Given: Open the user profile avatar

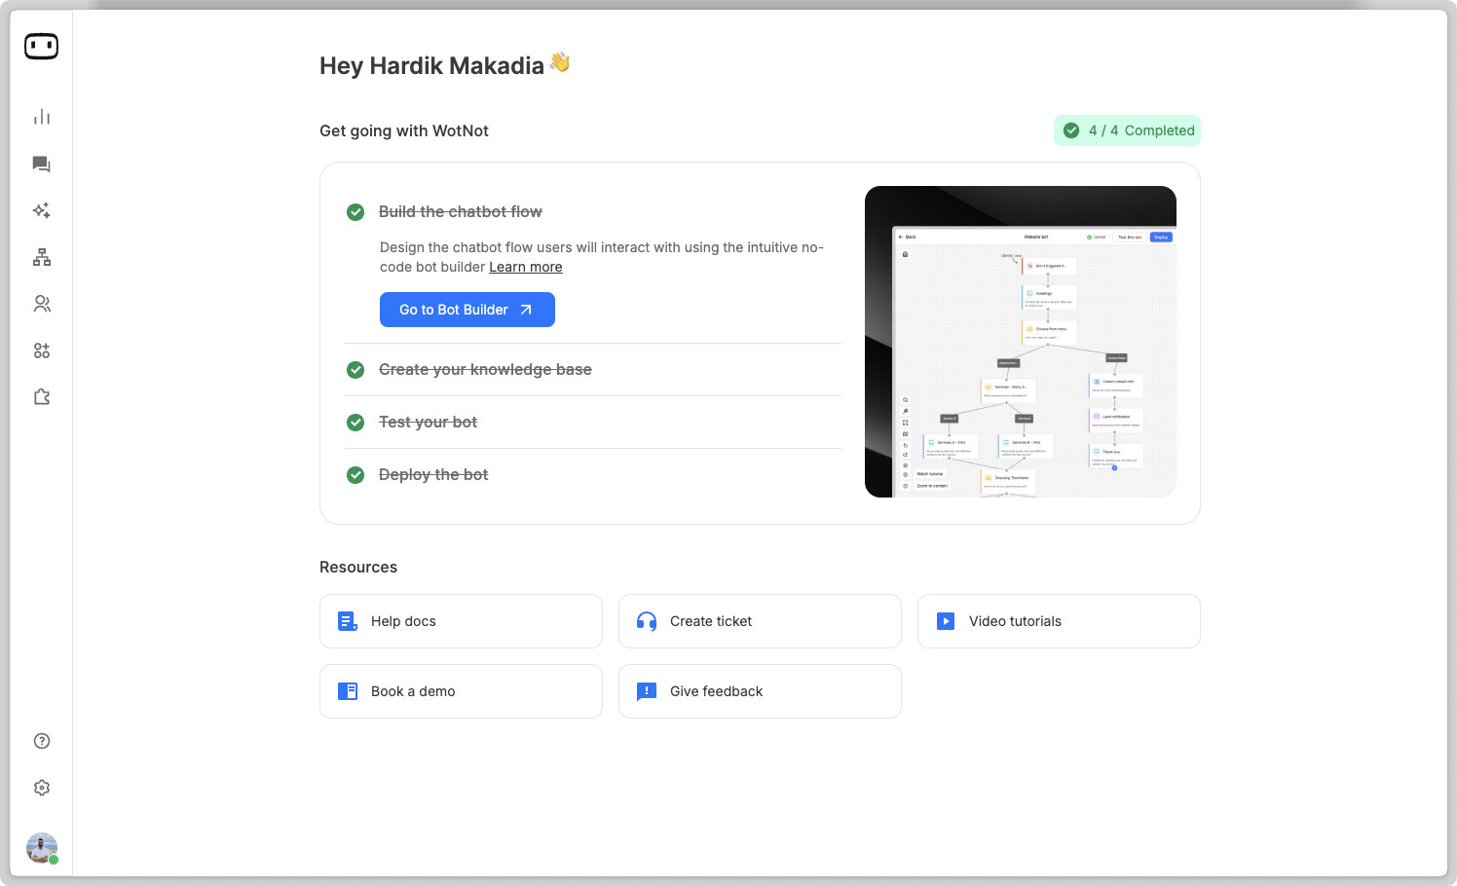Looking at the screenshot, I should [42, 848].
